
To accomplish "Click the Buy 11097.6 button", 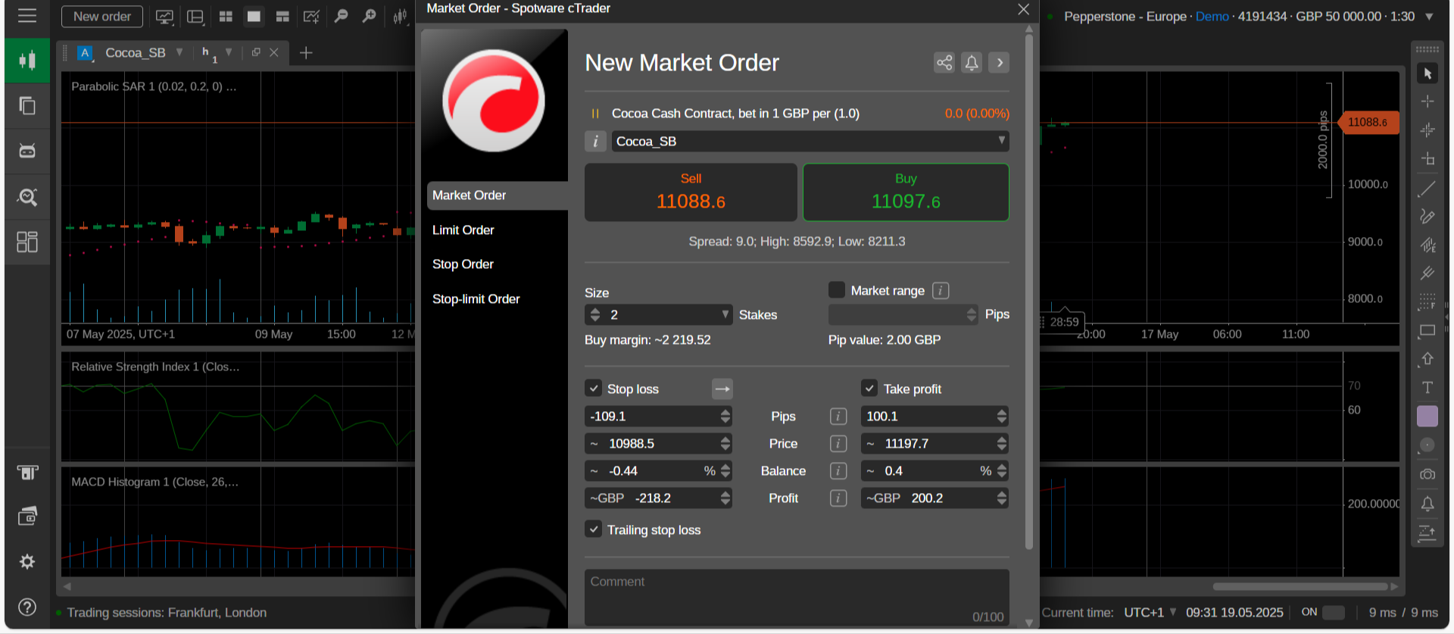I will tap(906, 192).
